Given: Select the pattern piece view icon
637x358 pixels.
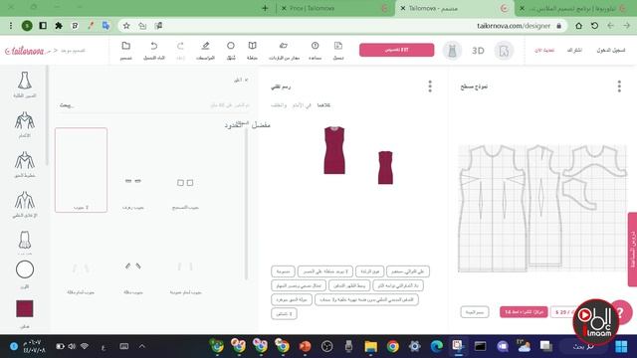Looking at the screenshot, I should [x=504, y=51].
